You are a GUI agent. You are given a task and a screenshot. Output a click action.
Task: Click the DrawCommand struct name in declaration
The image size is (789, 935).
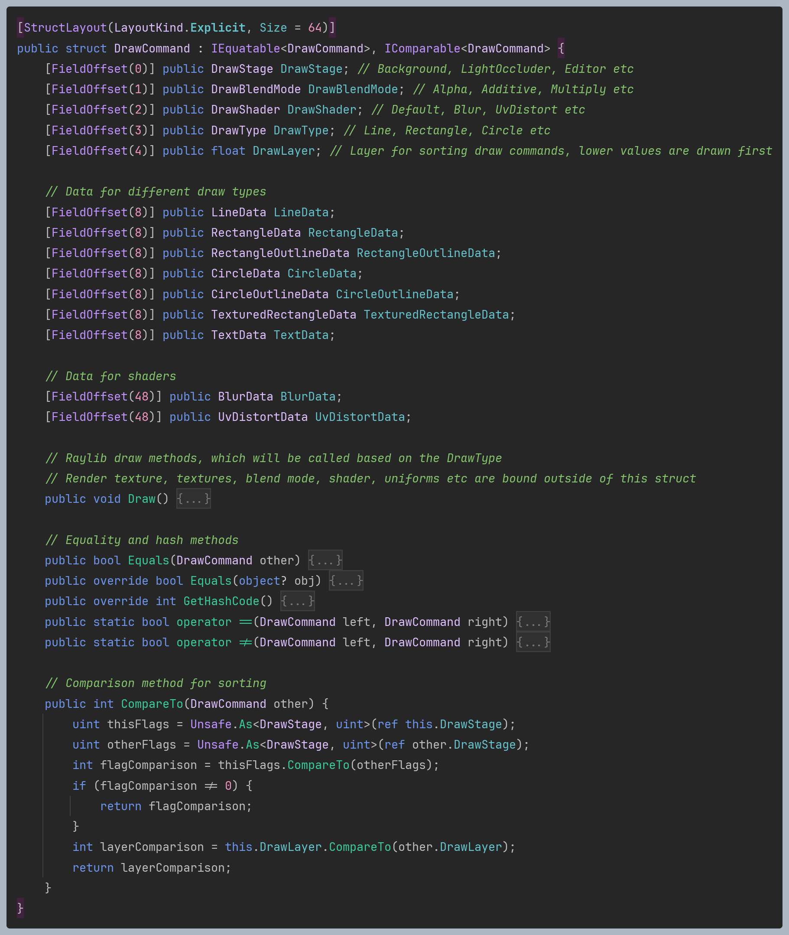coord(152,48)
